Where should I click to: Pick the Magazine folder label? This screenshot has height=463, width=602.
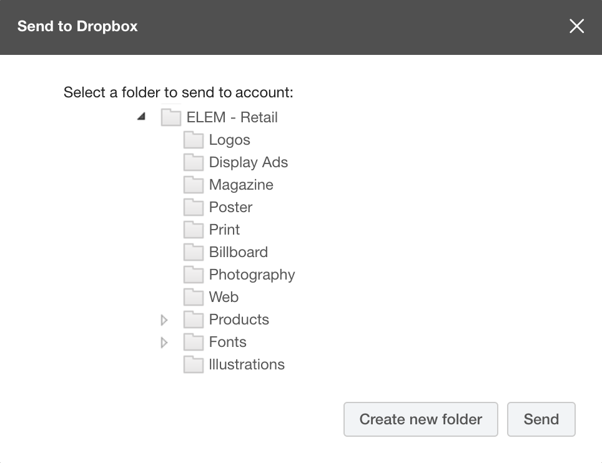[x=241, y=185]
